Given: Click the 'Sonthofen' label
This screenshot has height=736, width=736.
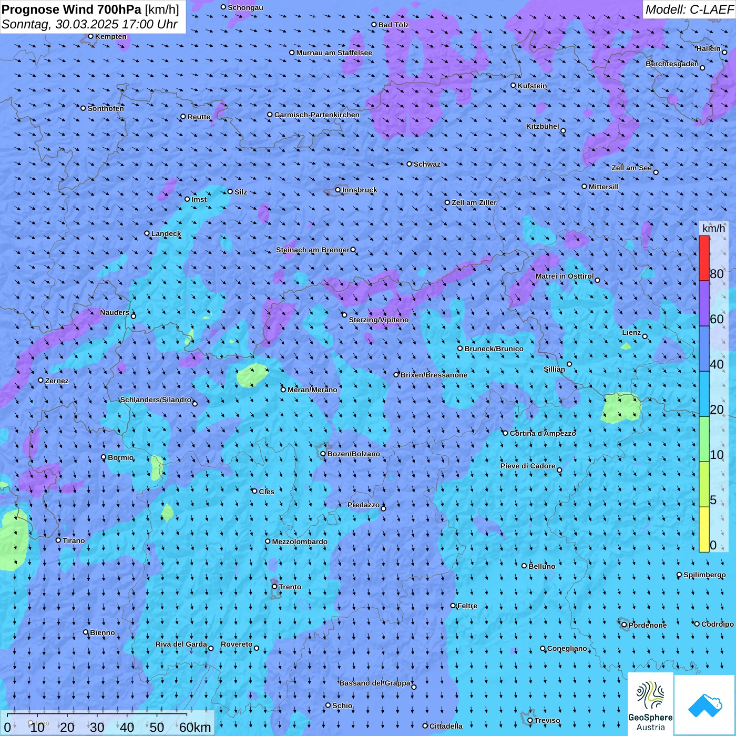Looking at the screenshot, I should tap(106, 108).
